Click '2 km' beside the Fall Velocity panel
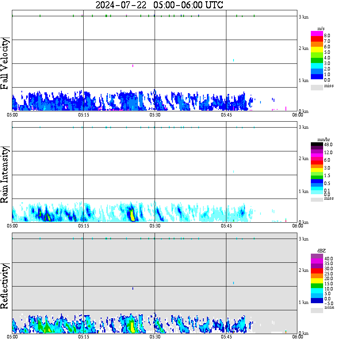Viewport: 337px width, 344px height. tap(303, 48)
